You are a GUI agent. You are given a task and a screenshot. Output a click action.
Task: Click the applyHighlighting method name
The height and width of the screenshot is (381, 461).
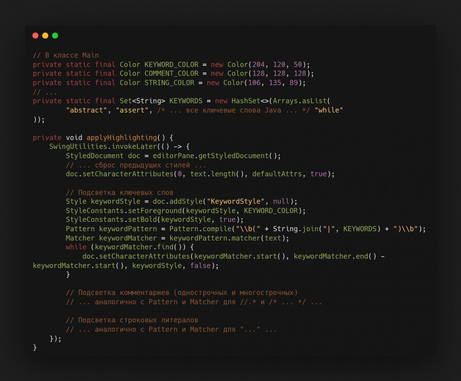[x=121, y=137]
